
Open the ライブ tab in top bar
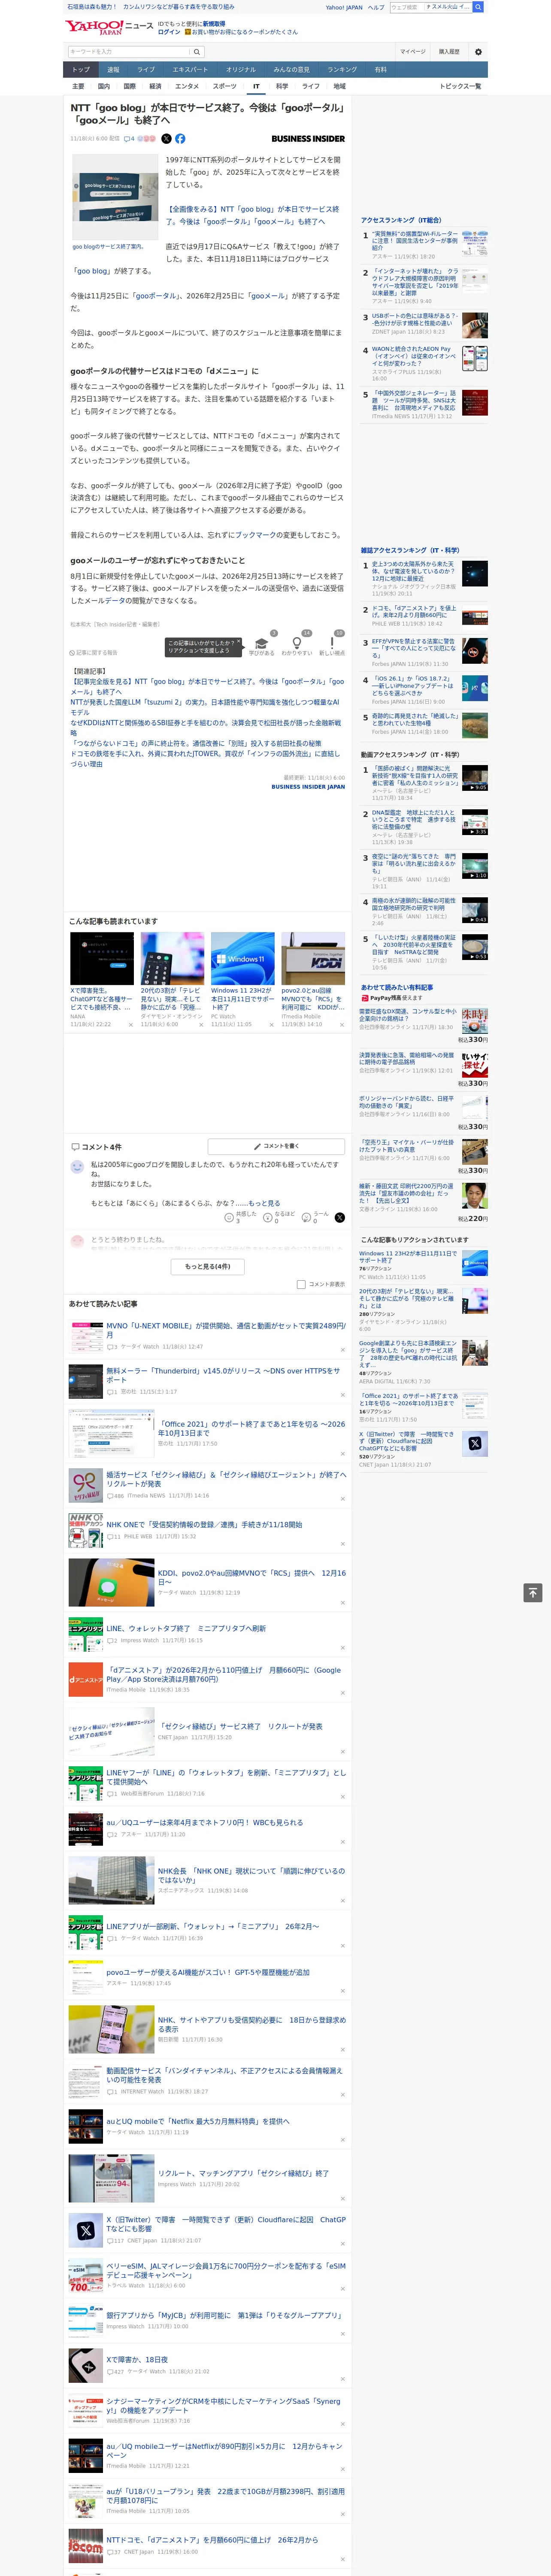coord(146,70)
